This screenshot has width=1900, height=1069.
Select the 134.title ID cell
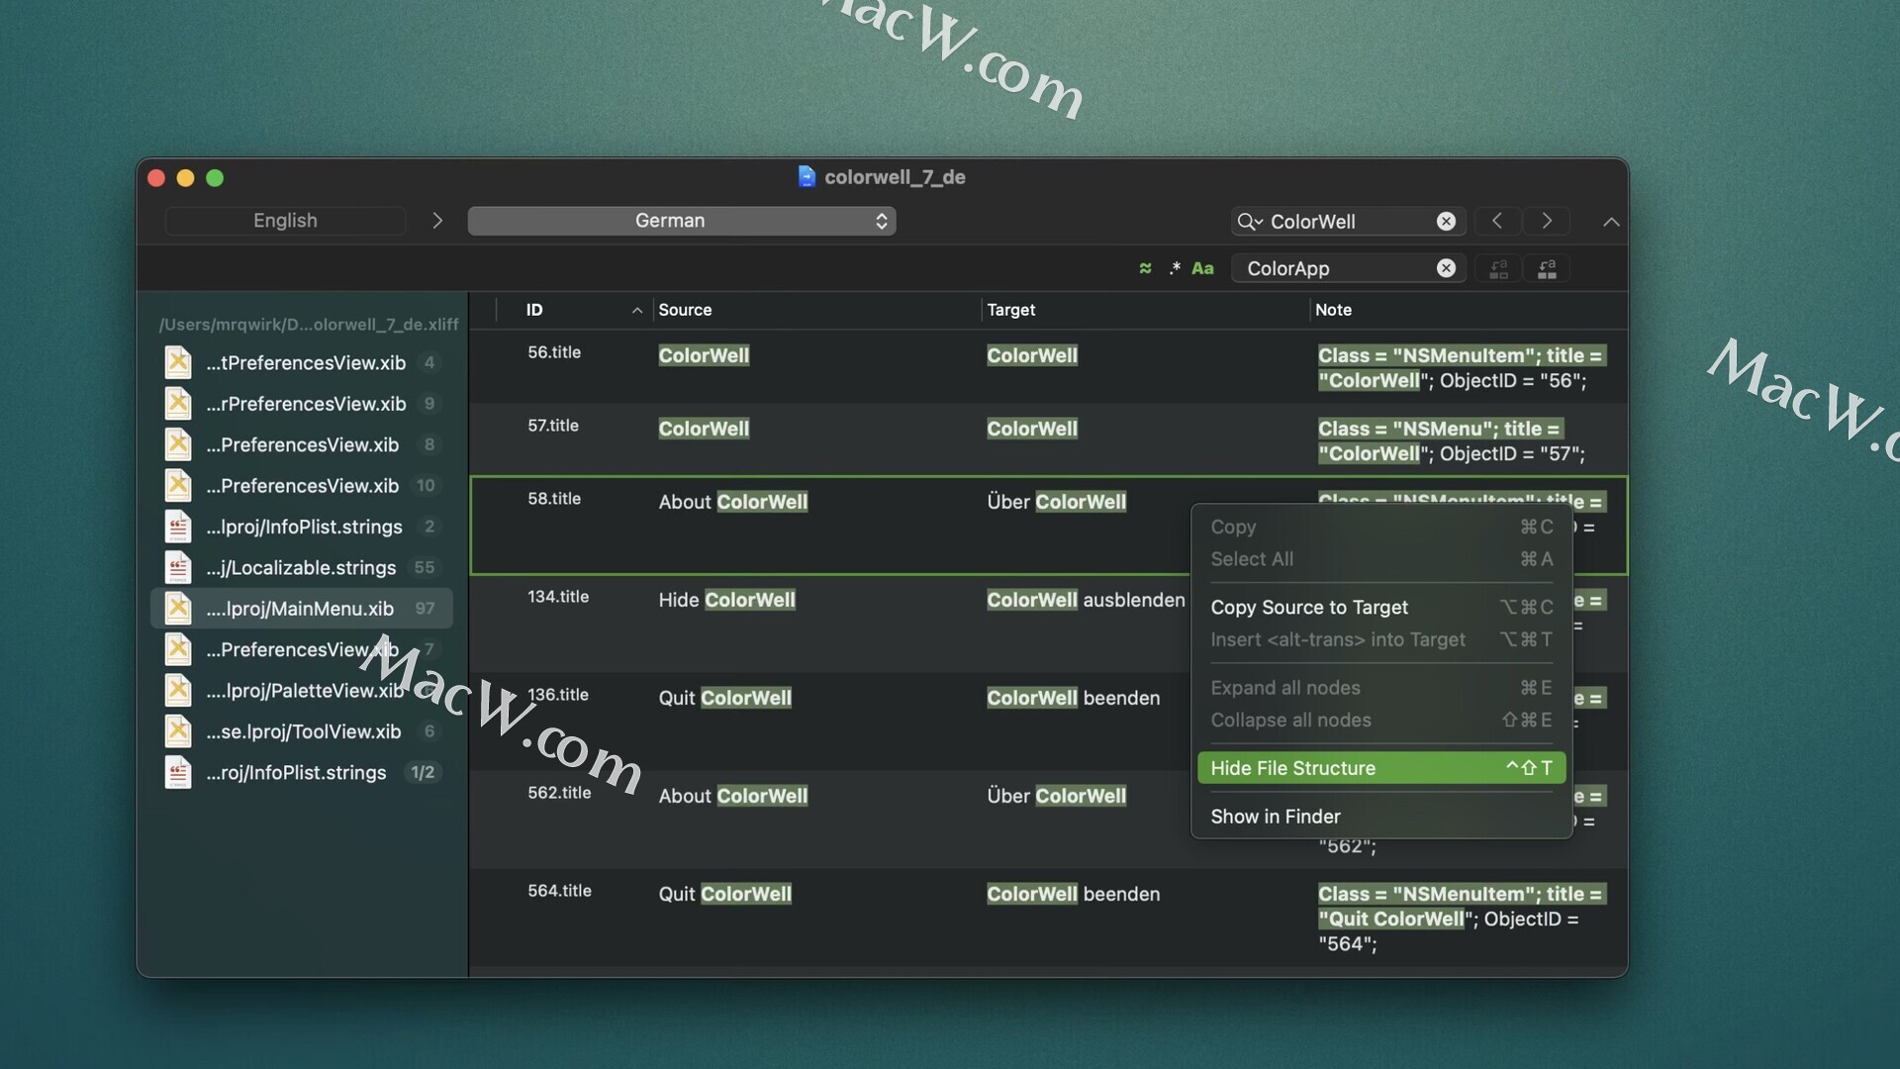click(558, 597)
